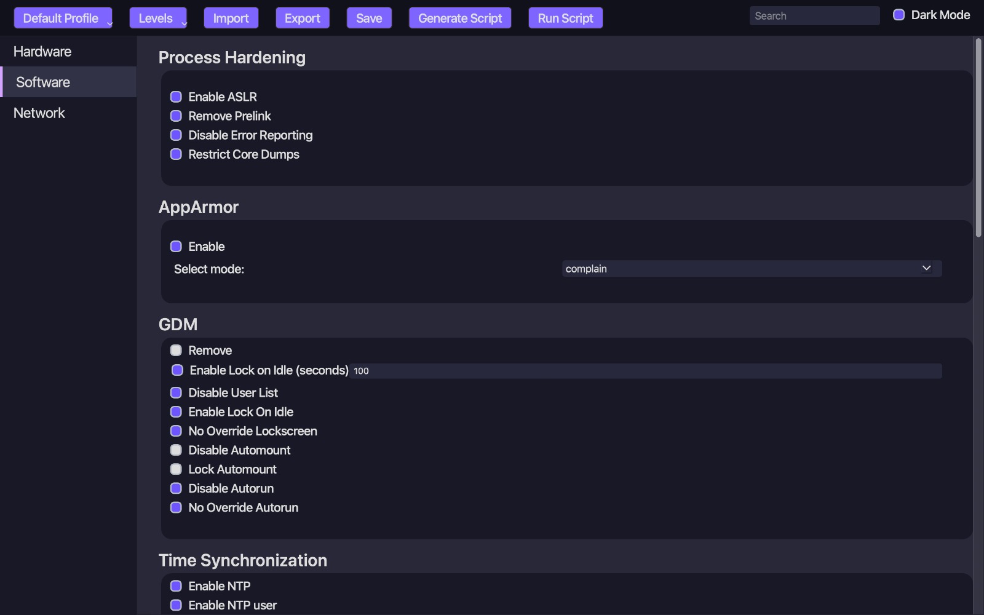The height and width of the screenshot is (615, 984).
Task: Select the Software tab
Action: coord(68,82)
